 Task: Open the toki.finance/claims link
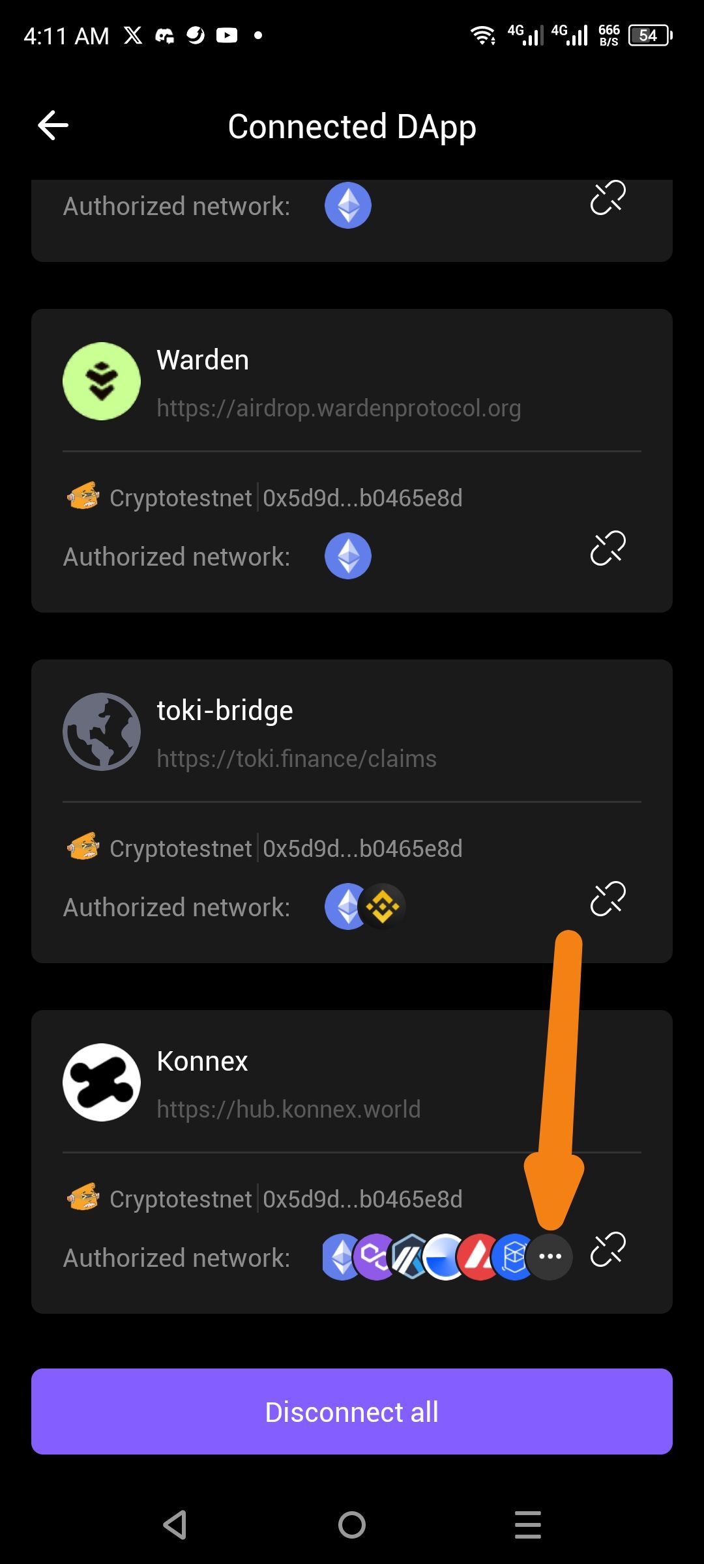297,759
